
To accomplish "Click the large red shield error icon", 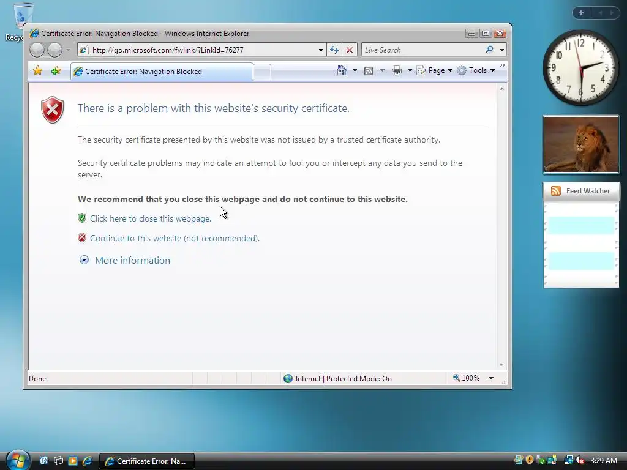I will pyautogui.click(x=53, y=110).
